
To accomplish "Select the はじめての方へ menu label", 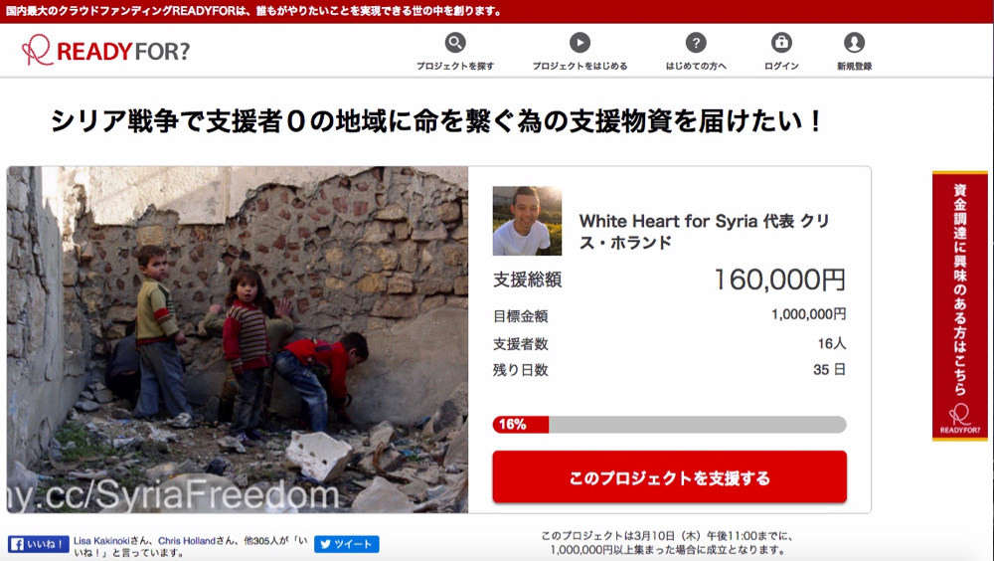I will click(x=696, y=66).
